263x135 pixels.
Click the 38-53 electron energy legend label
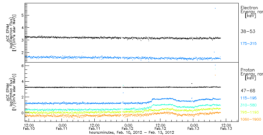(248, 31)
